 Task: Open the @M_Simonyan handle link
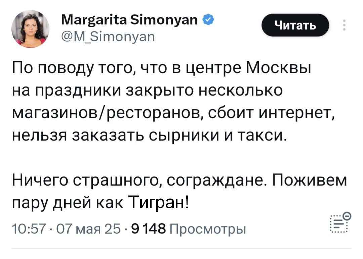(x=108, y=37)
